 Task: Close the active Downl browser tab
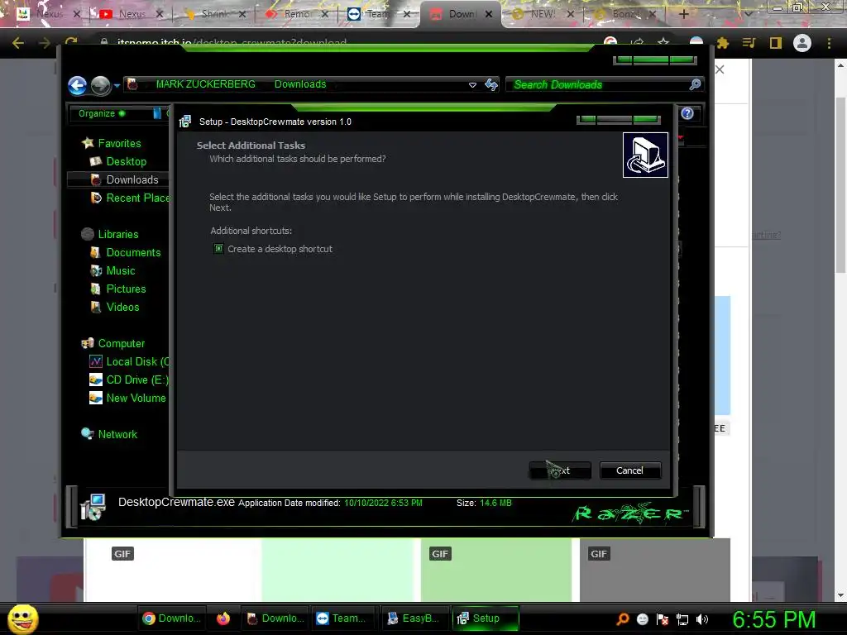(489, 14)
